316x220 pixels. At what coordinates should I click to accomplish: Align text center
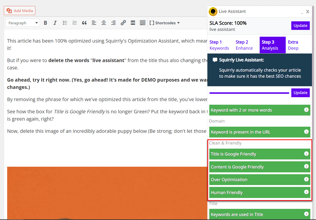pyautogui.click(x=104, y=23)
